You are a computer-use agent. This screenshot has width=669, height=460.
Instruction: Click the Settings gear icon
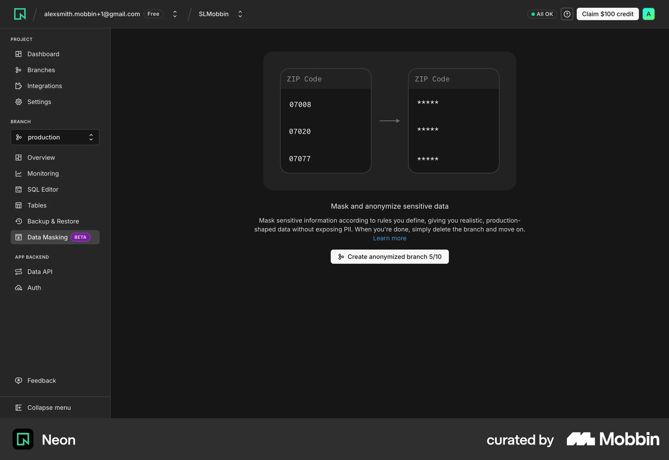pos(18,102)
